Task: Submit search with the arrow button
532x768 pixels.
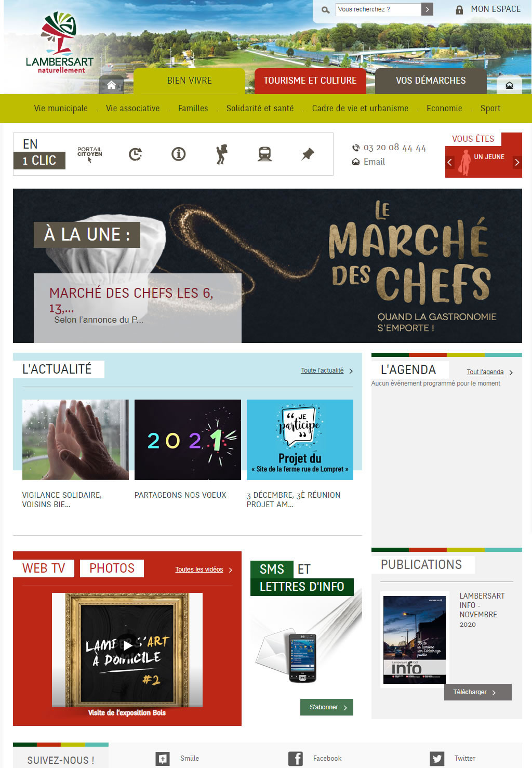Action: pyautogui.click(x=427, y=9)
